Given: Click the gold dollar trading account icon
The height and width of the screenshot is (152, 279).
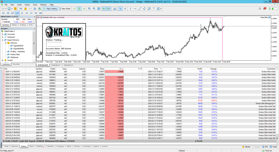Looking at the screenshot, I should pos(15,9).
